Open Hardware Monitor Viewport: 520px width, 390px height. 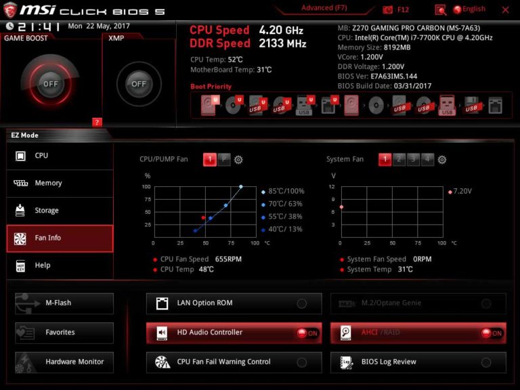coord(64,362)
